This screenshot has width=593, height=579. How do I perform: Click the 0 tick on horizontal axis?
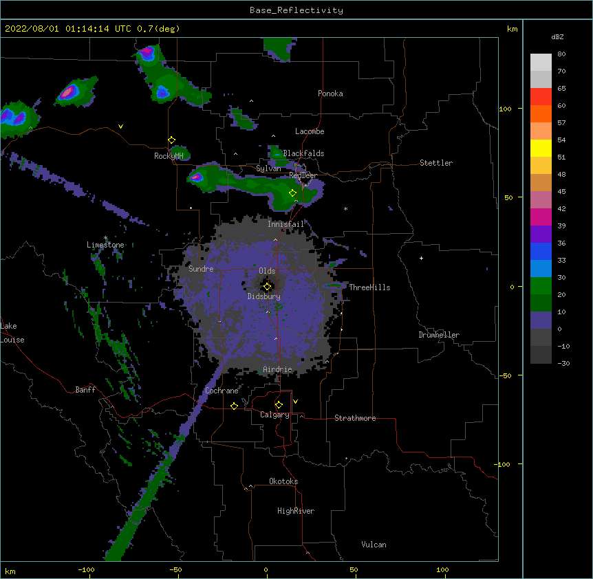266,569
